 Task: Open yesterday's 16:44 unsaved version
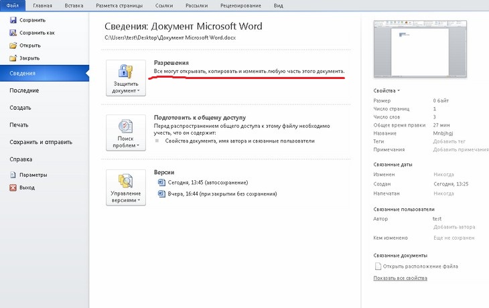pyautogui.click(x=222, y=194)
